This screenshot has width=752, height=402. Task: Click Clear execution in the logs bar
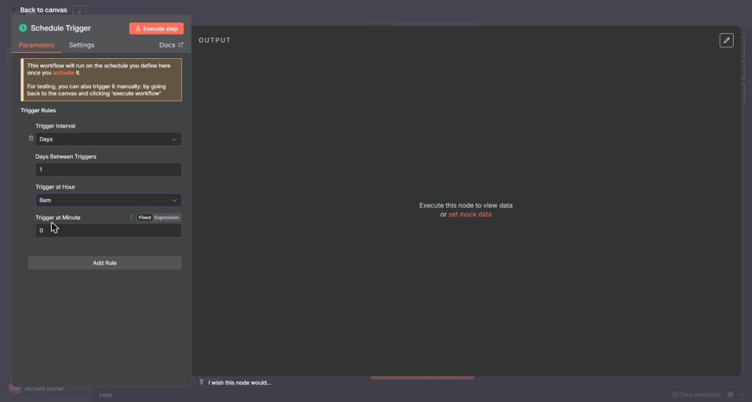tap(696, 395)
